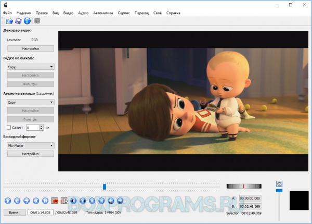Click the black audio meter box
The image size is (312, 224).
click(x=299, y=201)
